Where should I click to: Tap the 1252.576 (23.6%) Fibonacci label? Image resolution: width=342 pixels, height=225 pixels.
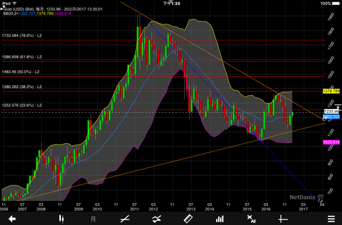(22, 105)
